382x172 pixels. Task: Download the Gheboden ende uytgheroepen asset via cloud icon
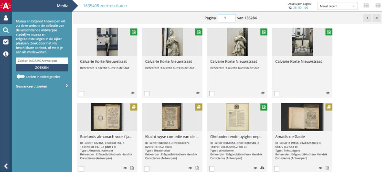point(262,168)
